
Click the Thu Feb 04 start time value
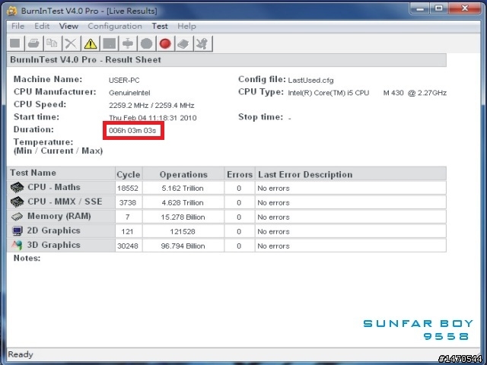pos(152,118)
